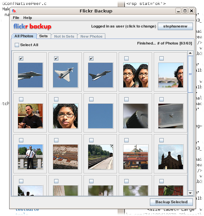Select the two-faces portrait thumbnail
Viewport: 204px width, 216px height.
tap(135, 75)
